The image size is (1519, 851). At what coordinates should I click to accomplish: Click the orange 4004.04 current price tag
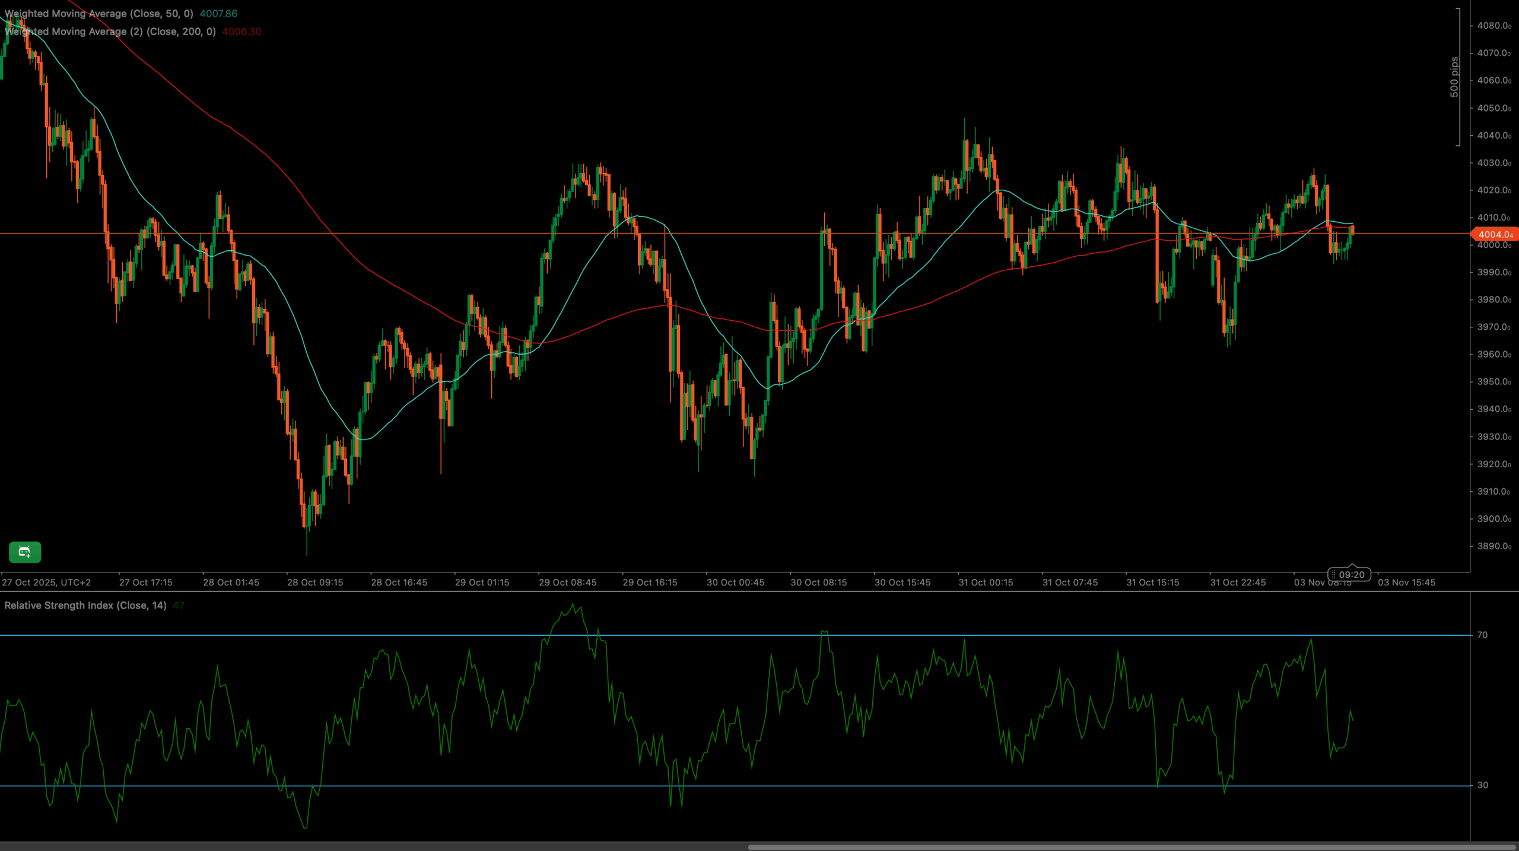pos(1495,235)
